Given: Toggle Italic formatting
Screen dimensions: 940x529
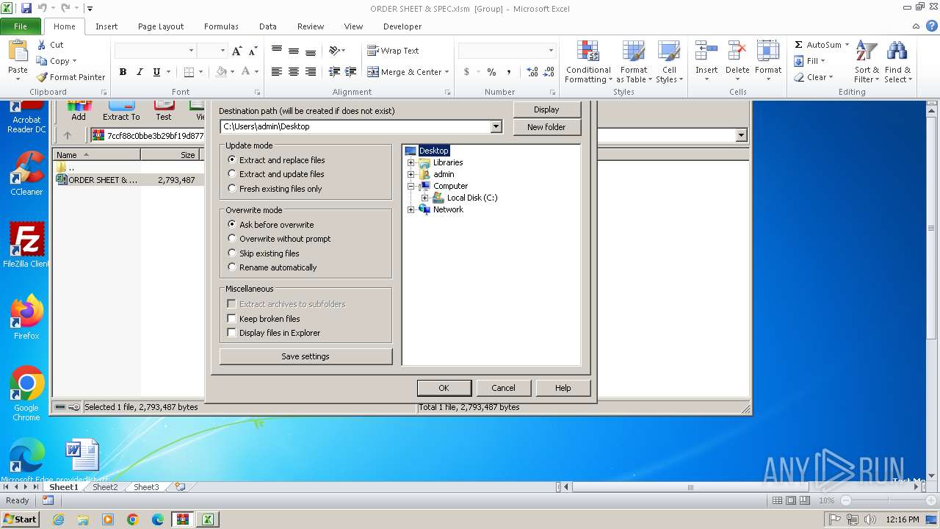Looking at the screenshot, I should pos(140,72).
